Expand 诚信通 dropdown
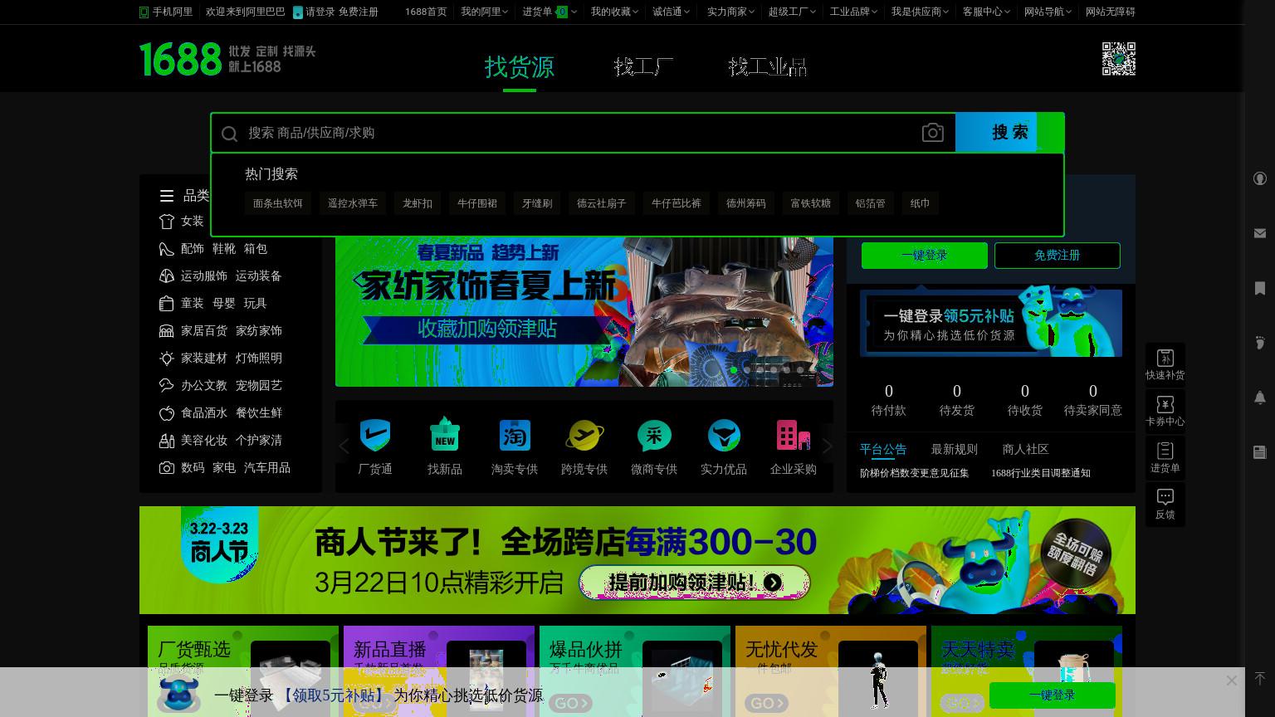 (x=671, y=12)
